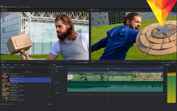The width and height of the screenshot is (177, 111).
Task: Select the third media clip thumbnail
Action: click(x=6, y=85)
